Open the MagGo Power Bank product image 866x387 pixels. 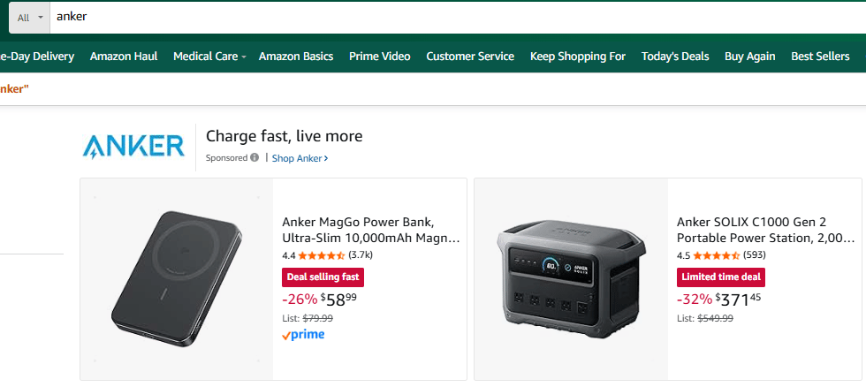pos(176,278)
